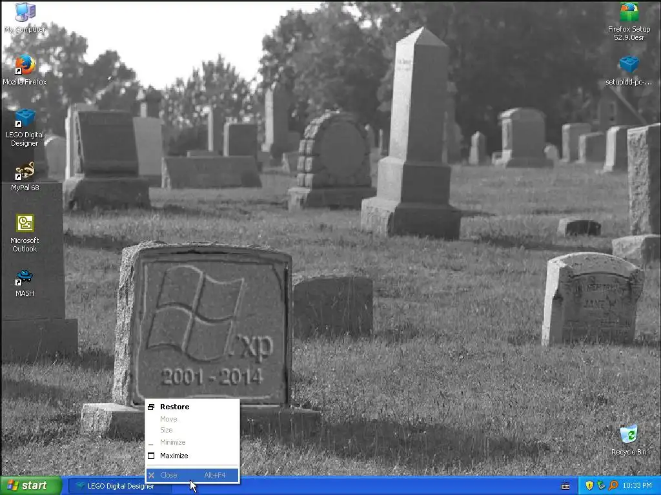Choose Maximize from the context menu

tap(192, 456)
